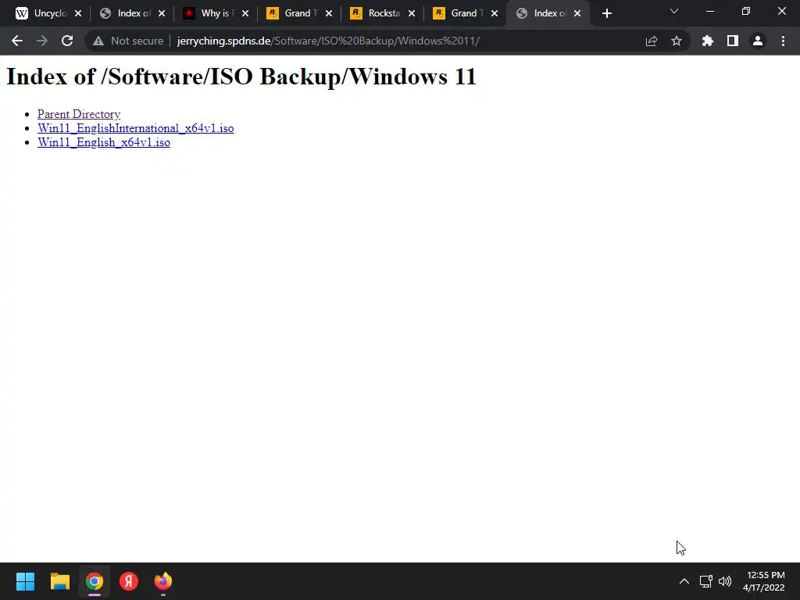Open the clock and date panel
The width and height of the screenshot is (800, 600).
[x=764, y=581]
